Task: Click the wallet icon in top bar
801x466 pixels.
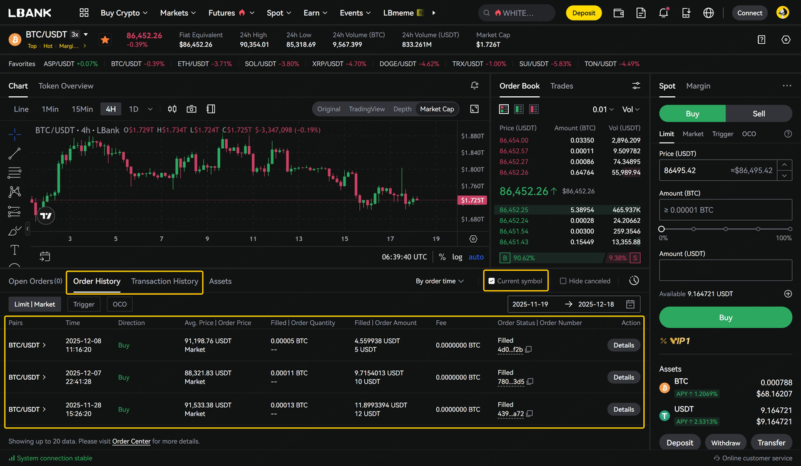Action: pyautogui.click(x=618, y=13)
